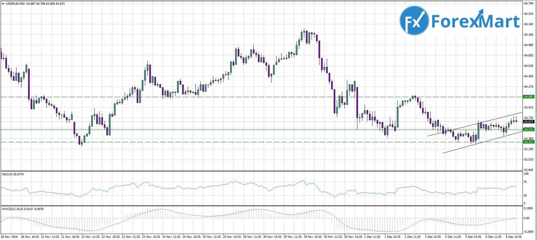Select the 63.322 green price level tag

pos(529,142)
